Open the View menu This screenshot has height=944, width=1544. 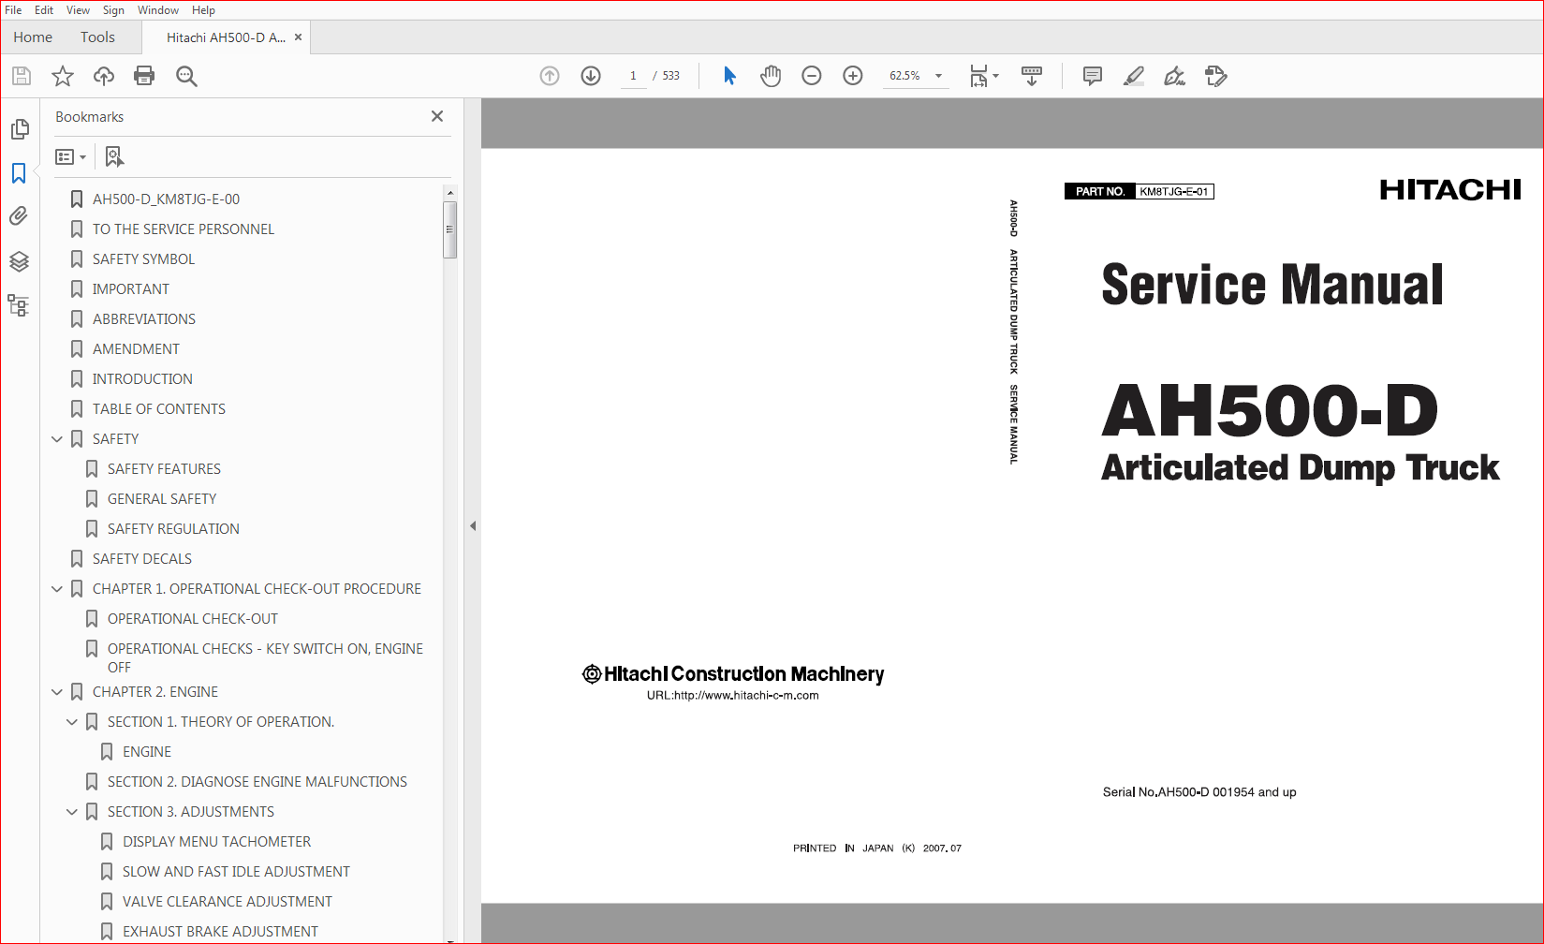click(x=78, y=10)
